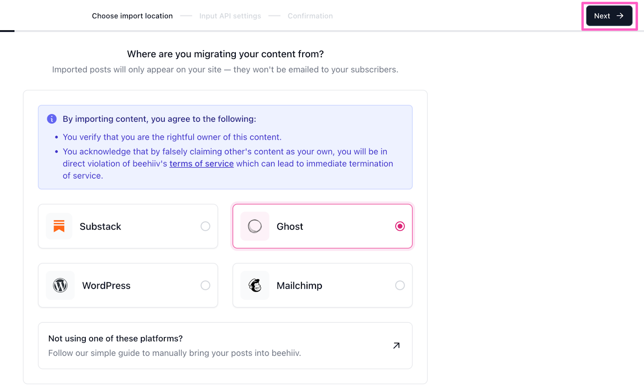The image size is (644, 386).
Task: Select the Ghost radio button
Action: (400, 226)
